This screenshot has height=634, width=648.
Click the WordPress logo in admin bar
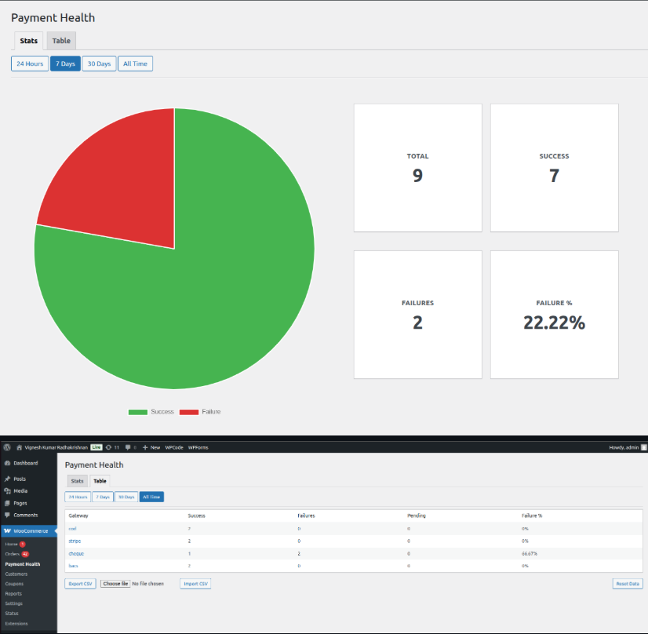7,447
